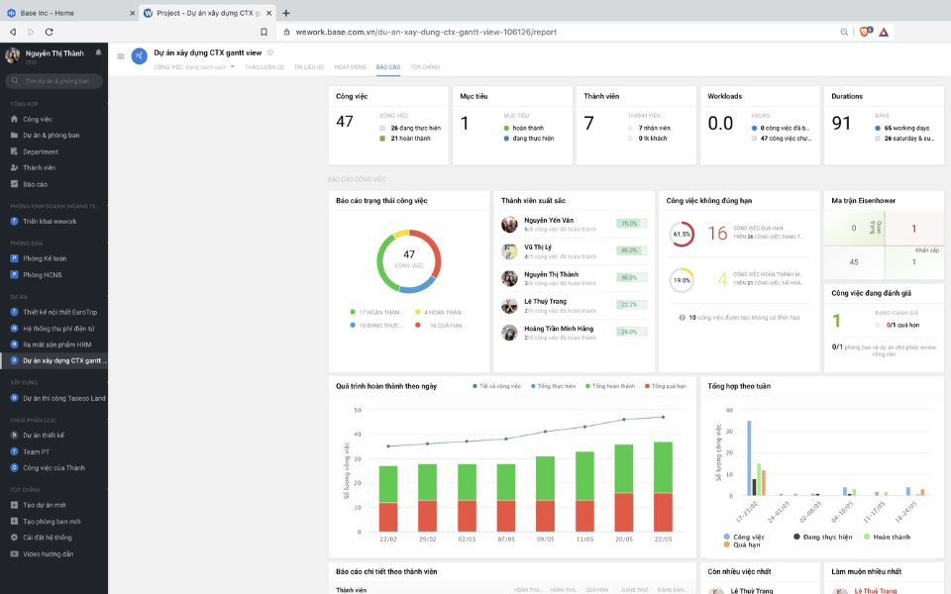Toggle the hamburger sidebar menu icon
951x594 pixels.
coord(121,56)
